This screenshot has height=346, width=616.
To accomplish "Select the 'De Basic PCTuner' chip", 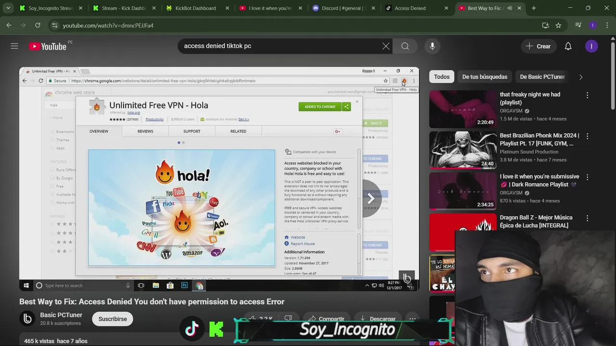I will [542, 77].
